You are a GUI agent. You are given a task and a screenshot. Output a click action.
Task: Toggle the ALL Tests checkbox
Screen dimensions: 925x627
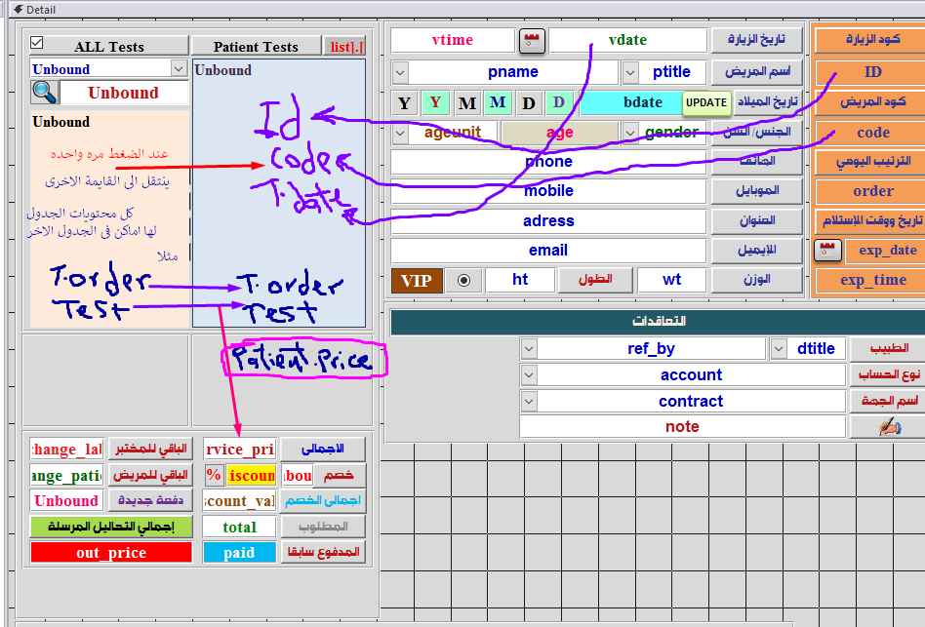[37, 43]
